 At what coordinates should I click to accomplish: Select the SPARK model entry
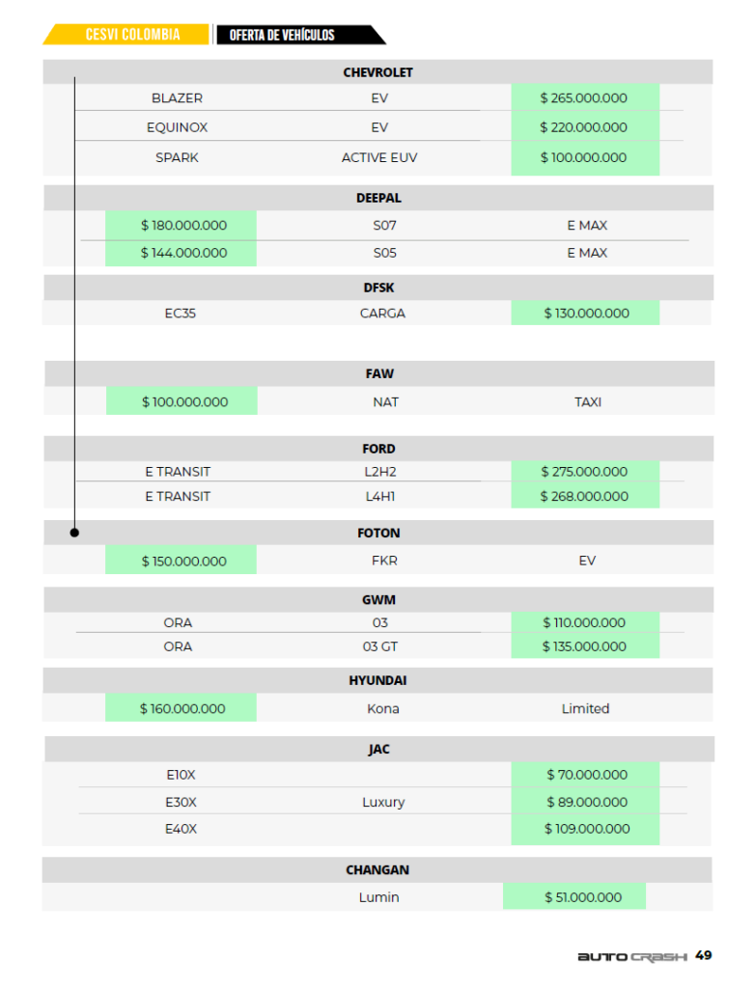pos(177,157)
